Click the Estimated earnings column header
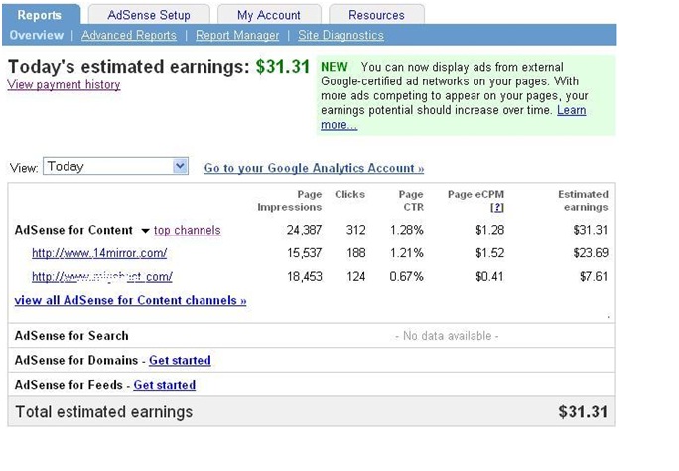 coord(583,201)
